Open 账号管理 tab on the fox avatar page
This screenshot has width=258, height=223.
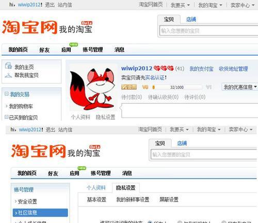93,50
